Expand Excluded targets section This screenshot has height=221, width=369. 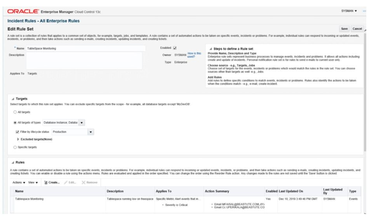click(18, 139)
